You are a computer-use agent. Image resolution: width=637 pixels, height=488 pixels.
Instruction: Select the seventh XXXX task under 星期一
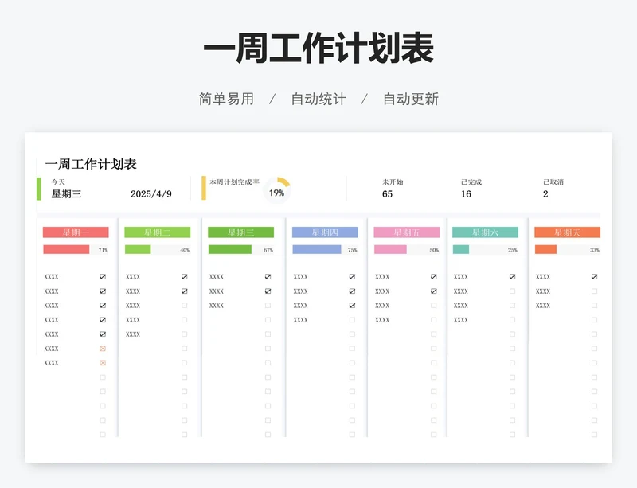point(51,363)
